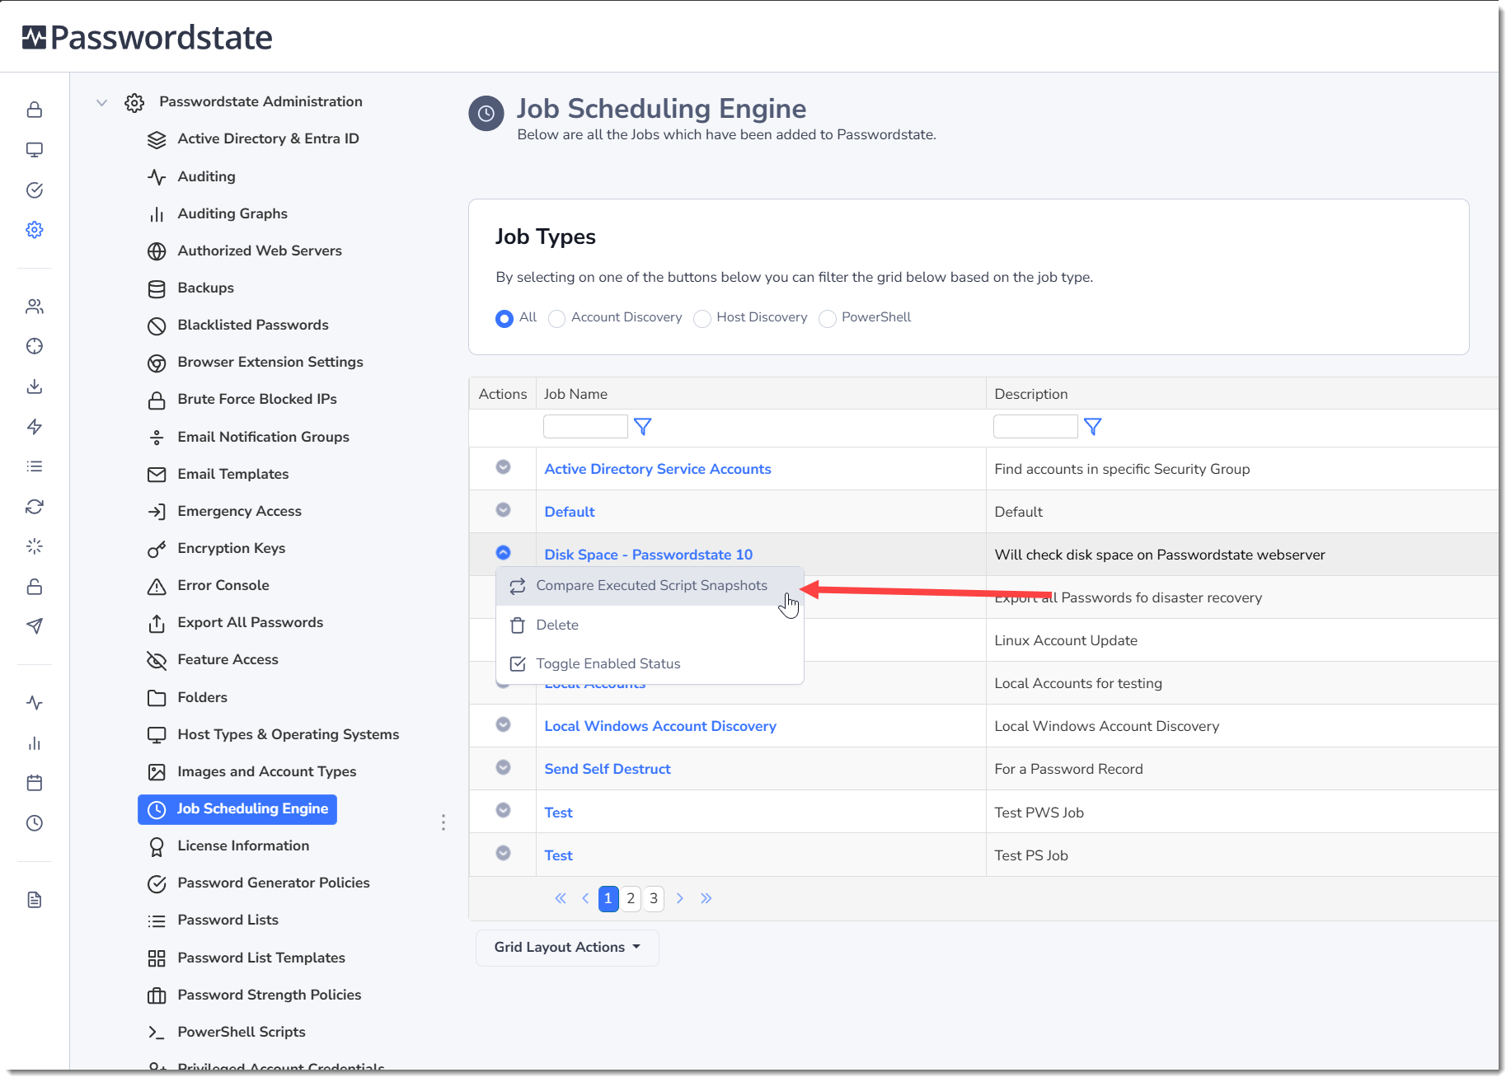This screenshot has width=1511, height=1082.
Task: Open the Send Self Destruct job
Action: (x=608, y=769)
